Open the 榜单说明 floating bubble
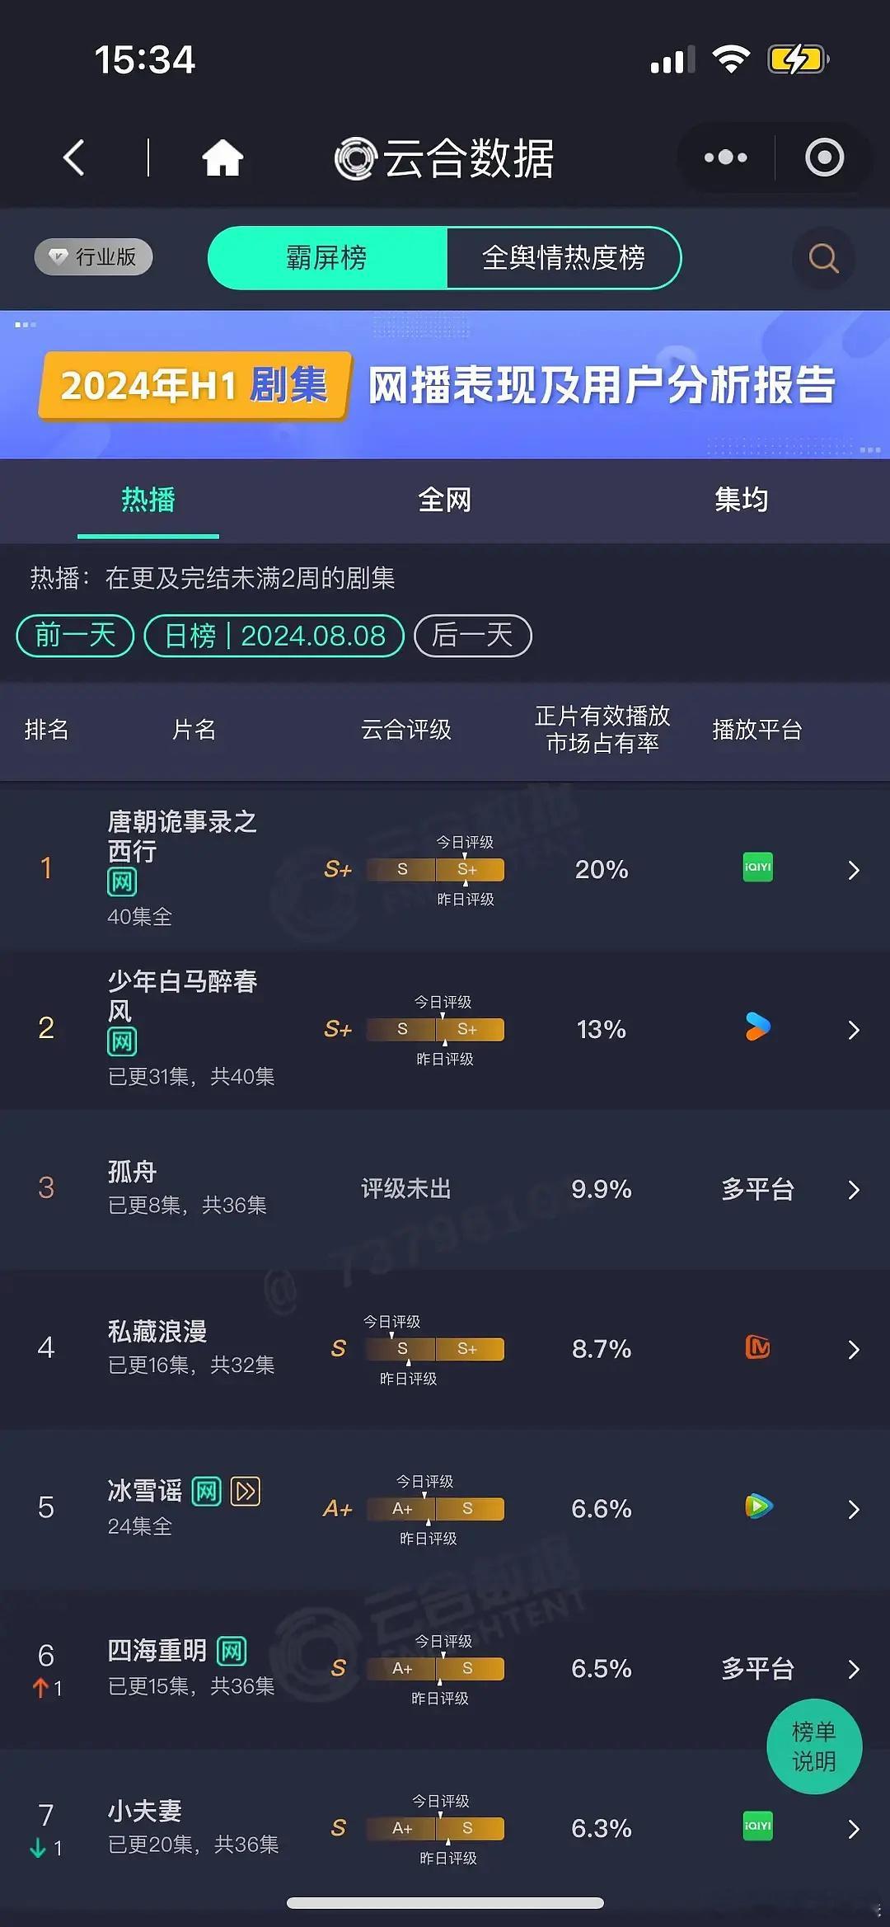 [814, 1746]
